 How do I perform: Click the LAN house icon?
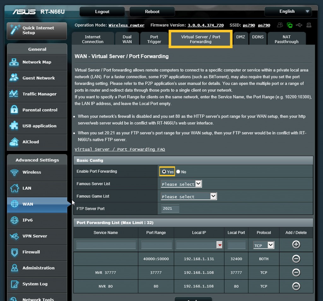[x=15, y=188]
